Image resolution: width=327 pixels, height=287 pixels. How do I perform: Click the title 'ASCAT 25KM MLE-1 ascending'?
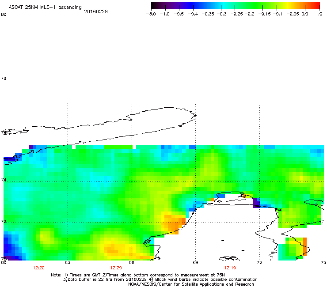45,7
